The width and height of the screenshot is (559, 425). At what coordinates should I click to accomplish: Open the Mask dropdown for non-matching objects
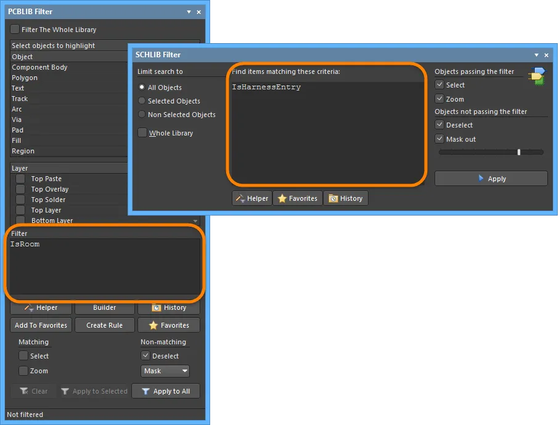(x=165, y=371)
